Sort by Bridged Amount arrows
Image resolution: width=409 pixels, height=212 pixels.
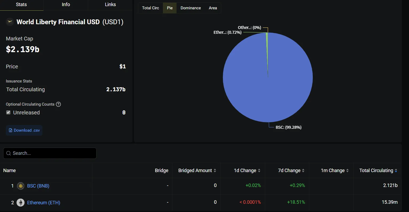[x=215, y=171]
